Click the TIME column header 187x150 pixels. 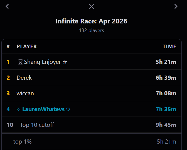169,47
